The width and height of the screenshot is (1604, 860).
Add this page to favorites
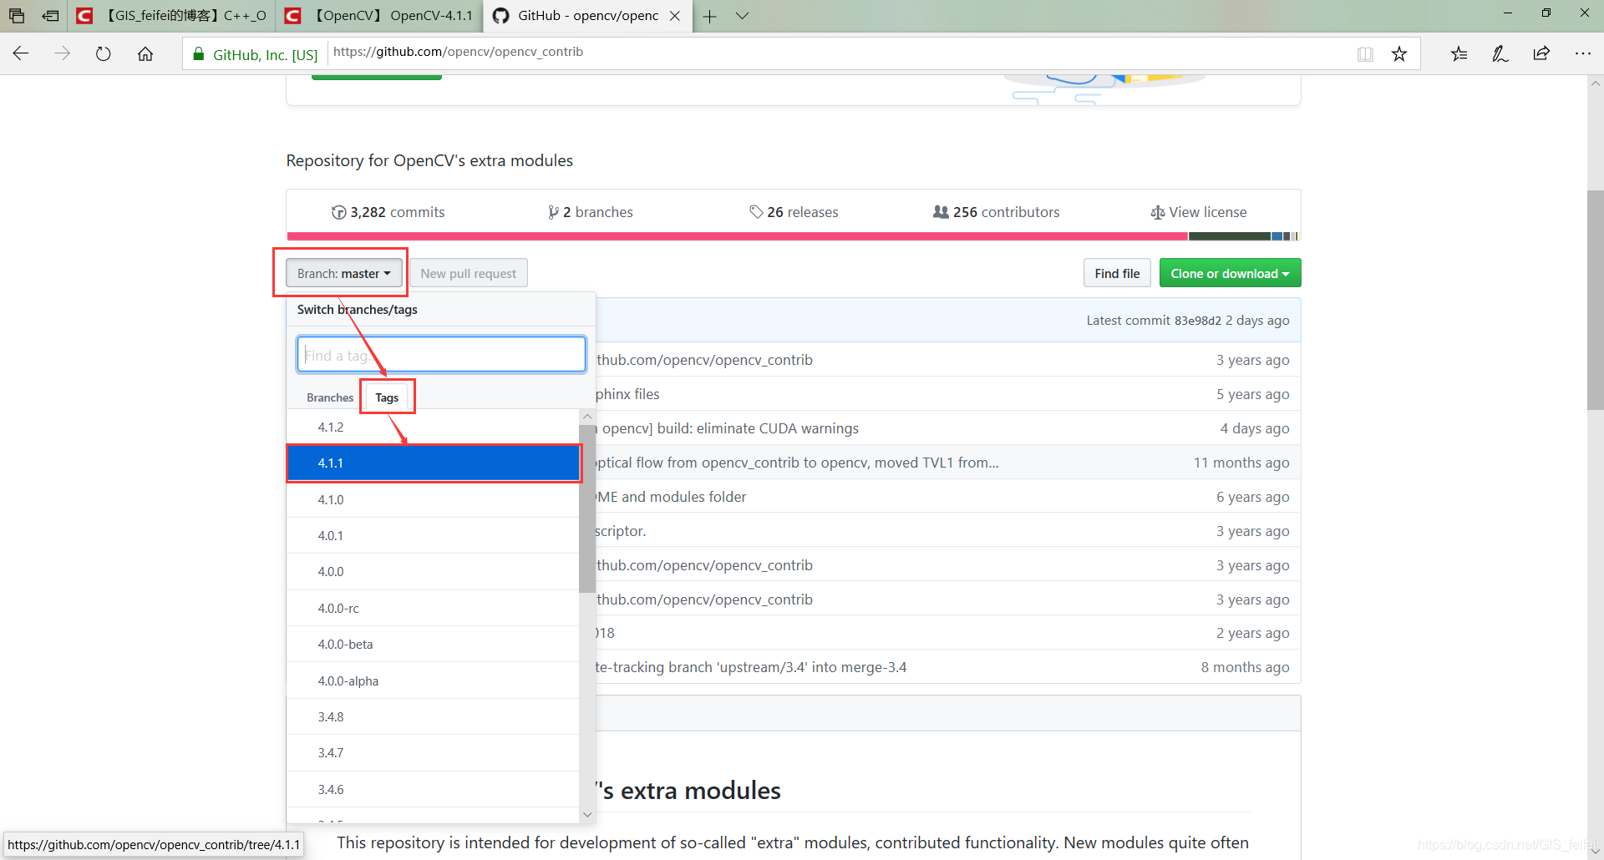point(1400,53)
